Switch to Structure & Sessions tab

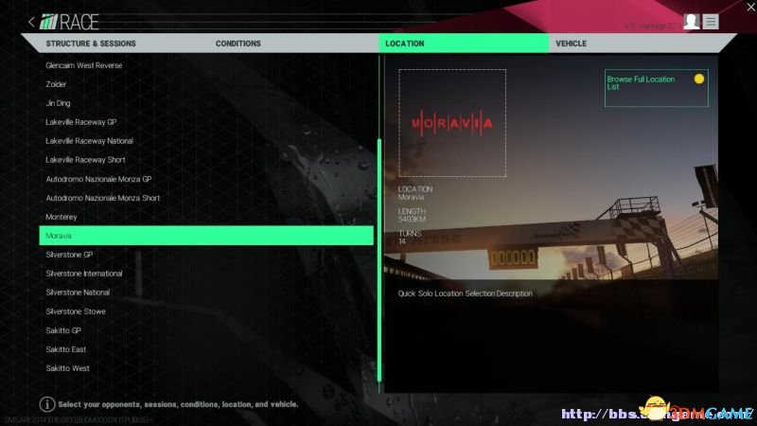[x=91, y=44]
